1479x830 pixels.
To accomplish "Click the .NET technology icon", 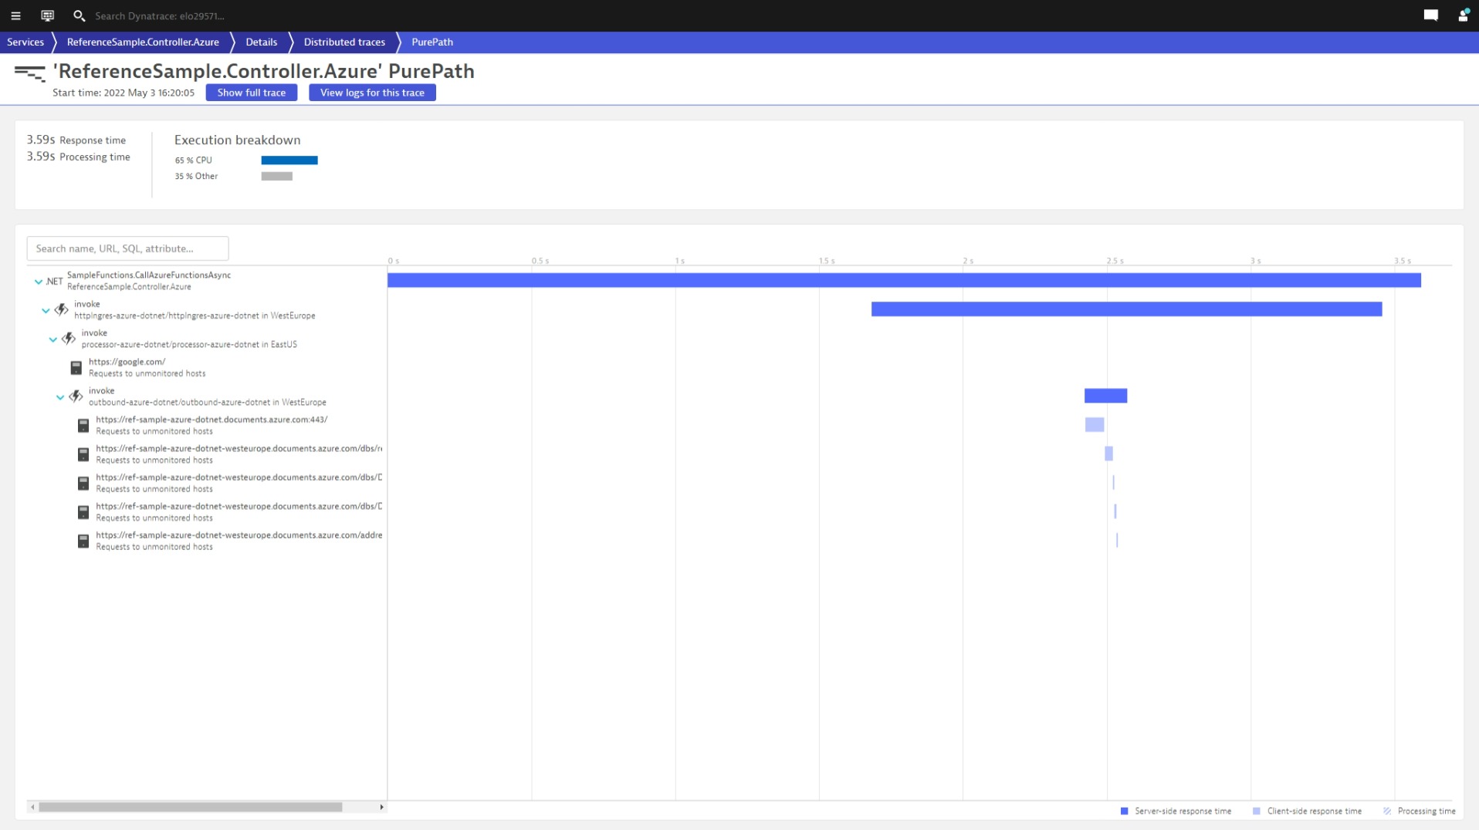I will pyautogui.click(x=54, y=282).
